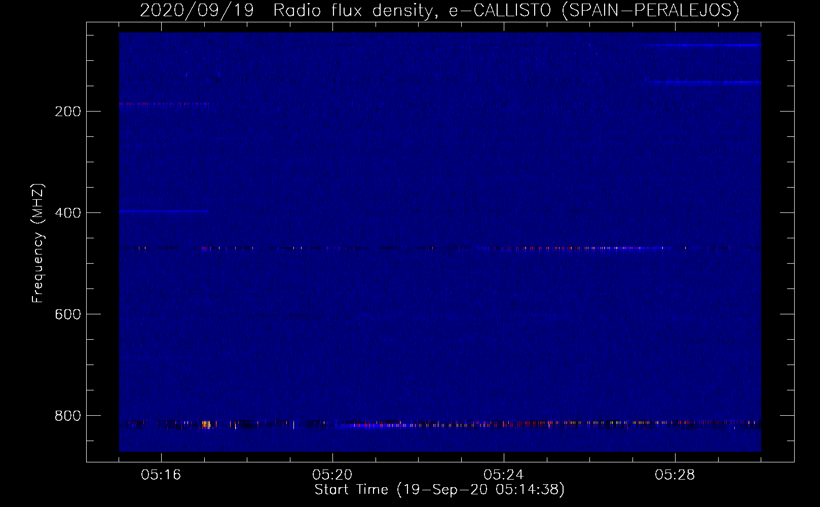
Task: Click the 05:20 time tick label
Action: [332, 475]
